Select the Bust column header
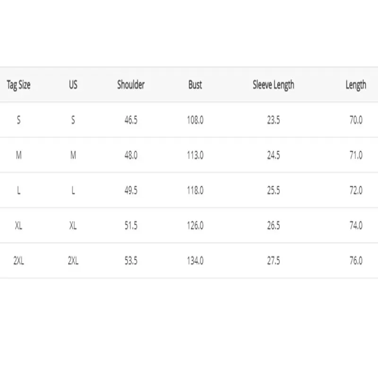The height and width of the screenshot is (378, 378). click(195, 85)
